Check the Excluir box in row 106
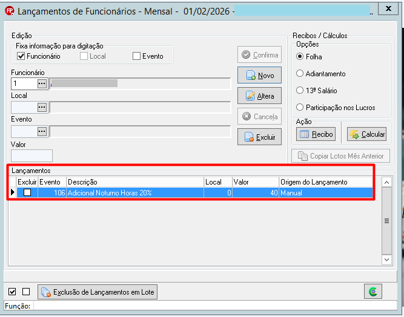Screen dimensions: 404x317 pyautogui.click(x=27, y=192)
